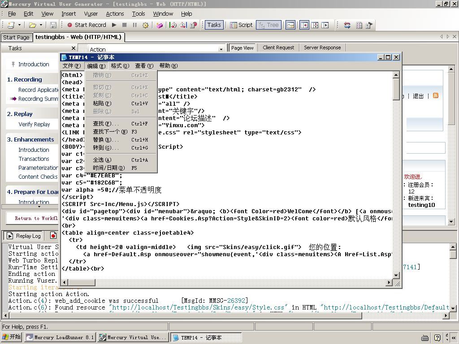Click the end transaction clock icon
The width and height of the screenshot is (459, 344).
click(183, 25)
